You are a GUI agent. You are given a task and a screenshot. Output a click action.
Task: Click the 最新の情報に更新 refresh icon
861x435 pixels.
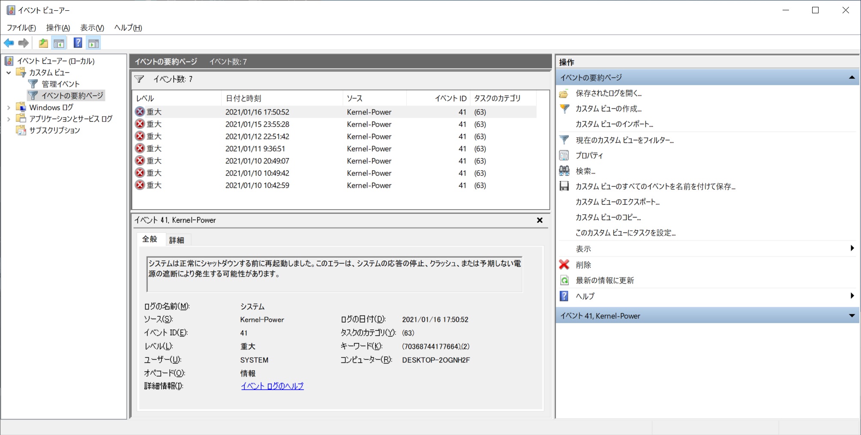point(564,280)
